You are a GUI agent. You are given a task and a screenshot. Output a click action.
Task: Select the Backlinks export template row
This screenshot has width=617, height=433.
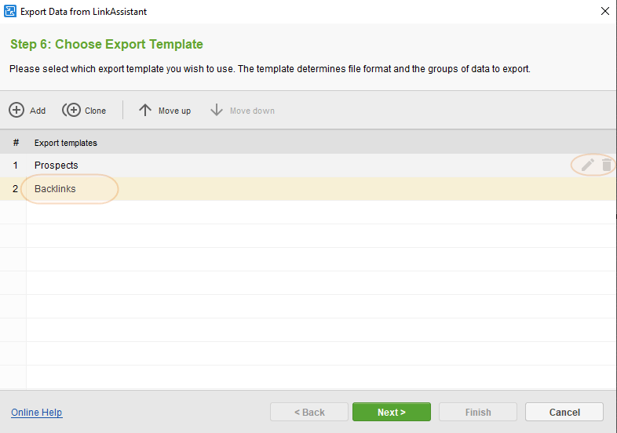coord(308,189)
